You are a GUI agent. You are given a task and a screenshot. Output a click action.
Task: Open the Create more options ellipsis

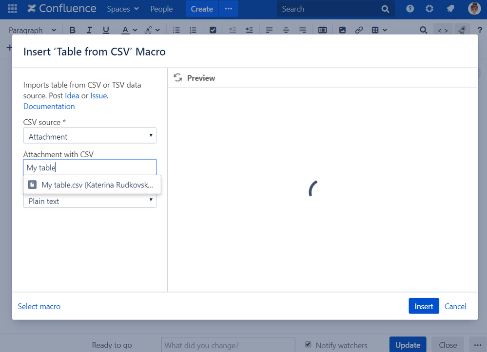(x=229, y=9)
